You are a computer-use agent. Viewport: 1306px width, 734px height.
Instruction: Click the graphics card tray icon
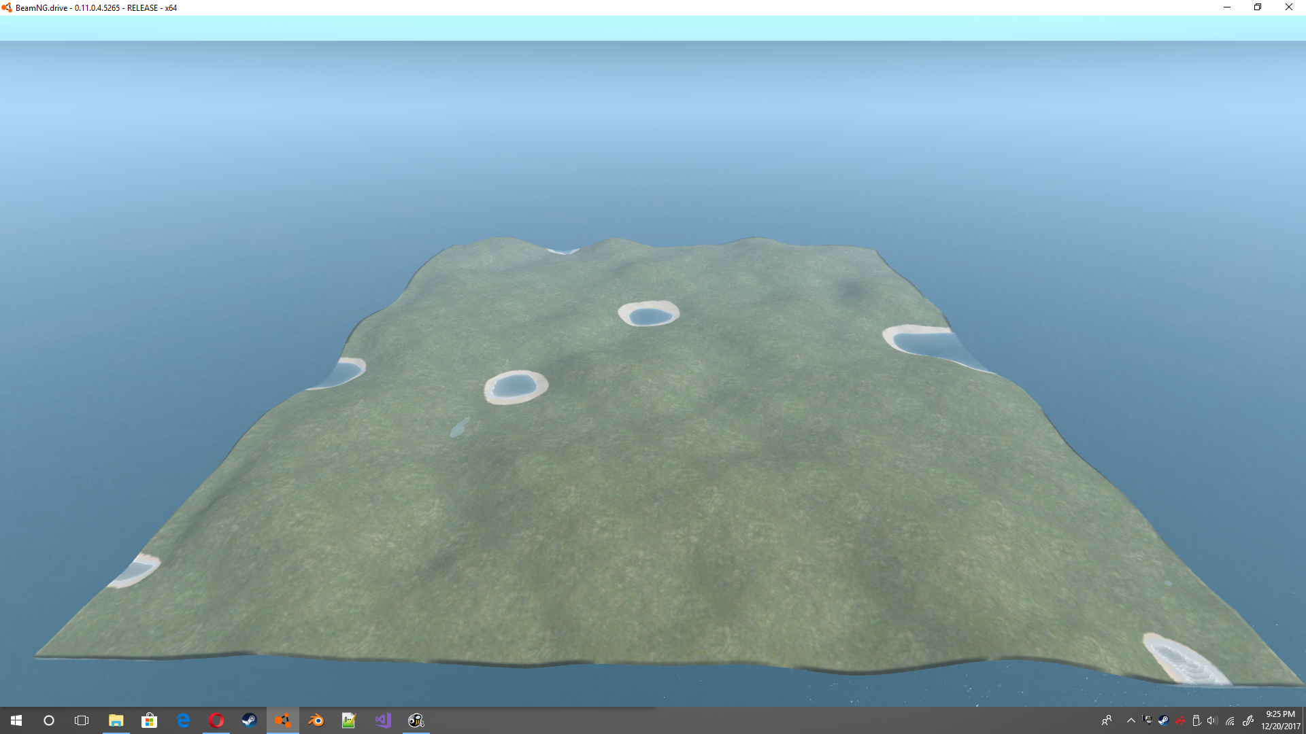[1148, 720]
